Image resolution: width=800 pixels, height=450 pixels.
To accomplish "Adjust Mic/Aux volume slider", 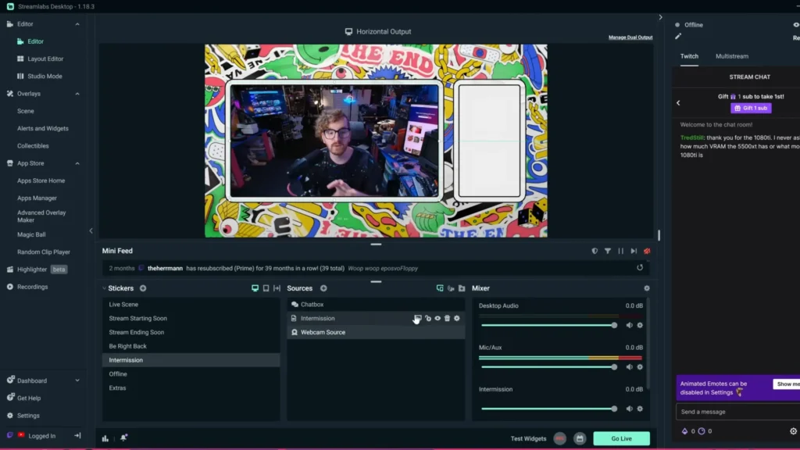I will pyautogui.click(x=549, y=367).
